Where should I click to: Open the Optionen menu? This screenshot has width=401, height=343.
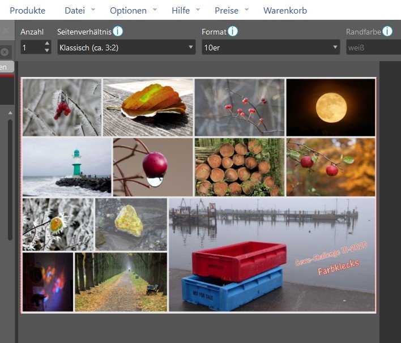tap(128, 11)
